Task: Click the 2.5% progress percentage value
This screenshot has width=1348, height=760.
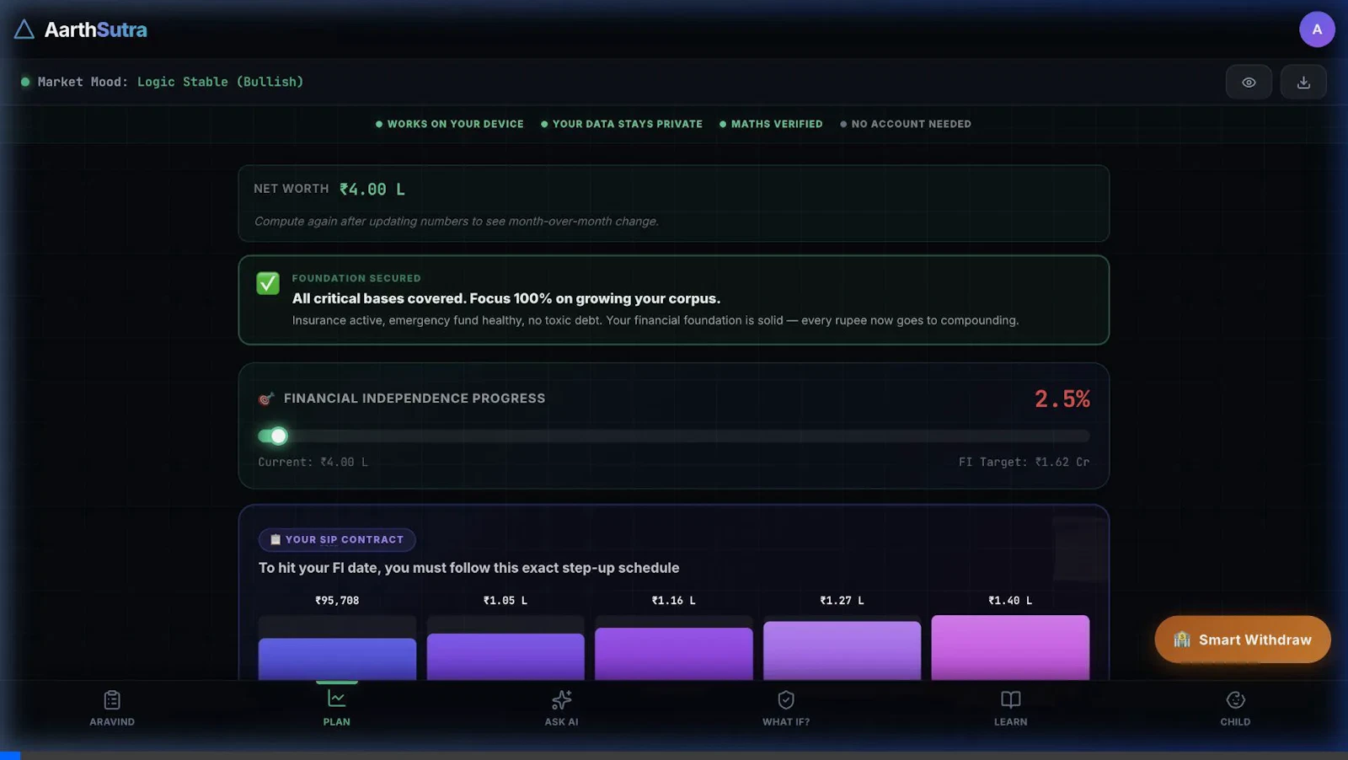Action: (x=1062, y=399)
